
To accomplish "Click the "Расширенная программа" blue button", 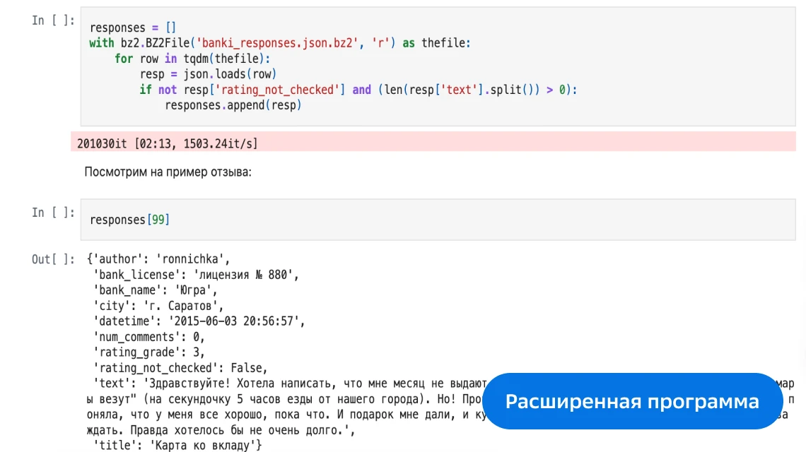I will [x=632, y=401].
